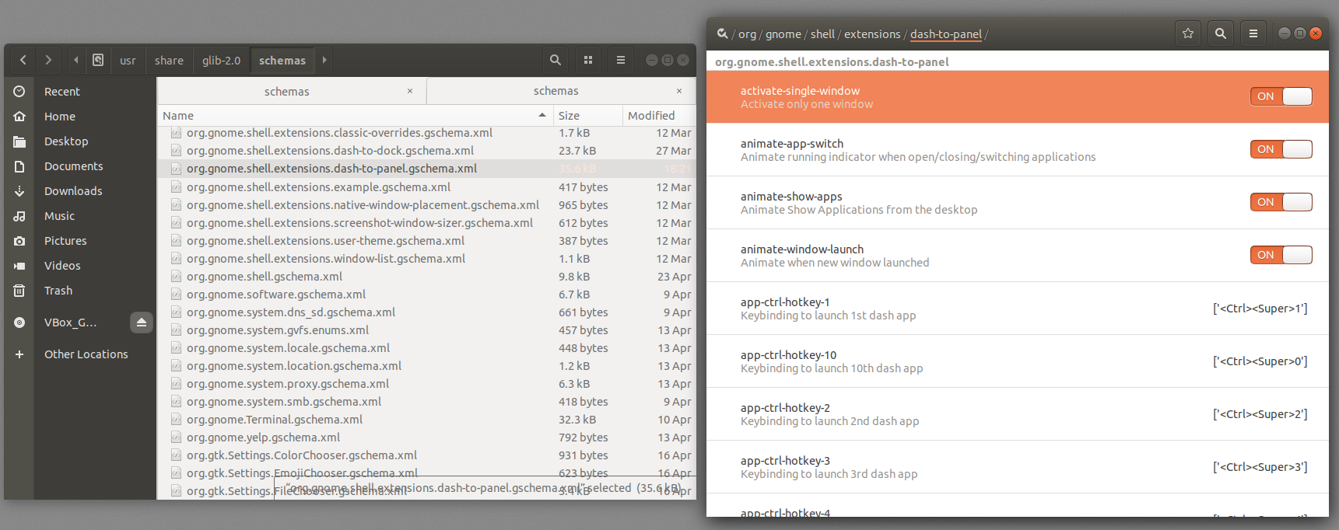The image size is (1339, 530).
Task: Select org.gtk.Settings.ColorChooser.gschema.xml
Action: pyautogui.click(x=426, y=455)
